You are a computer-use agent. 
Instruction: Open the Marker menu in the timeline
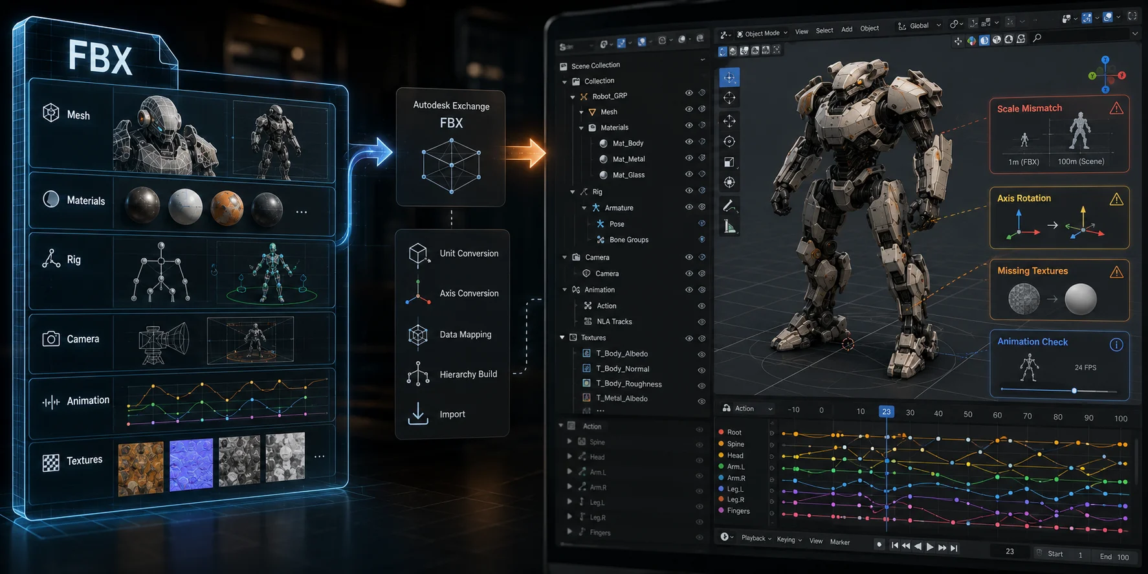coord(840,542)
